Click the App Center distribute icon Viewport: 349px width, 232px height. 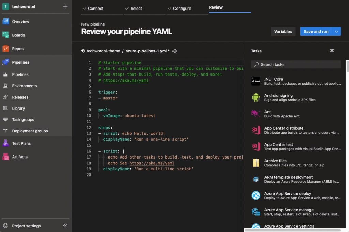click(x=256, y=130)
